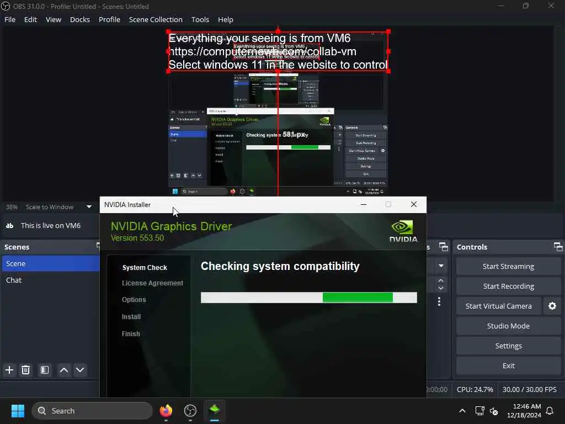Open the Windows Start menu
Screen dimensions: 565x424
point(18,411)
